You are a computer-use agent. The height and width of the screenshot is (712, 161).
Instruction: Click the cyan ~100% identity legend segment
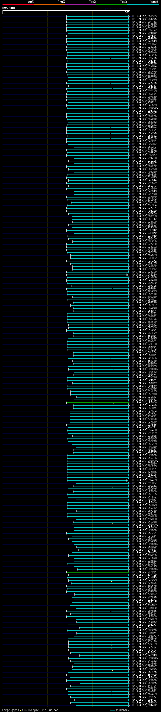[x=143, y=5]
